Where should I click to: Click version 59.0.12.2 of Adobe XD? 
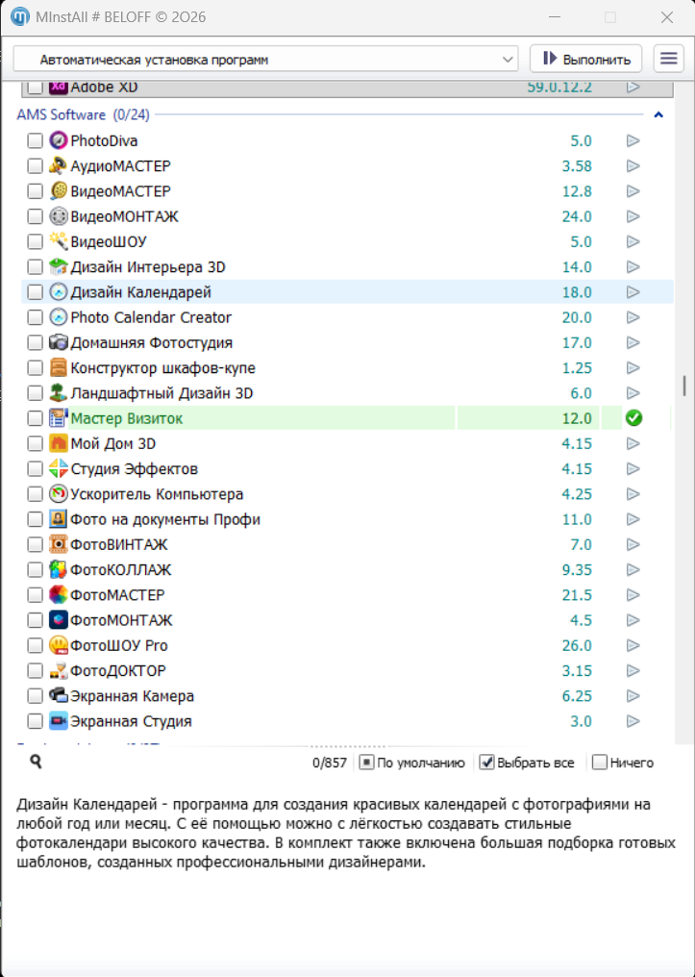559,88
